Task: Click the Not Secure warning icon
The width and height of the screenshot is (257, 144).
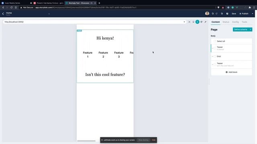Action: 21,8
